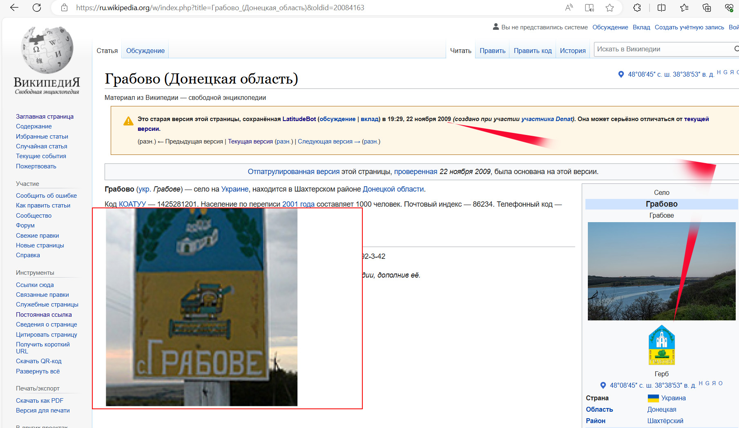Image resolution: width=739 pixels, height=428 pixels.
Task: Open LatitudeBot user link
Action: coord(299,119)
